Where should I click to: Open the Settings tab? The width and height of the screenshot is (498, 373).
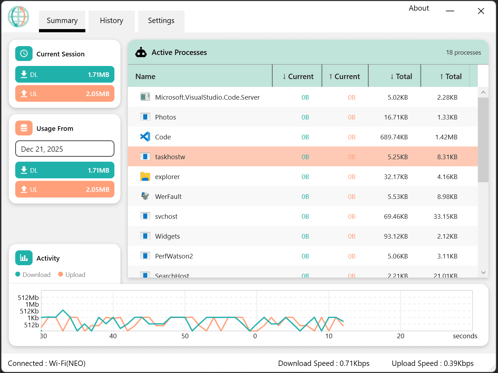(x=161, y=21)
